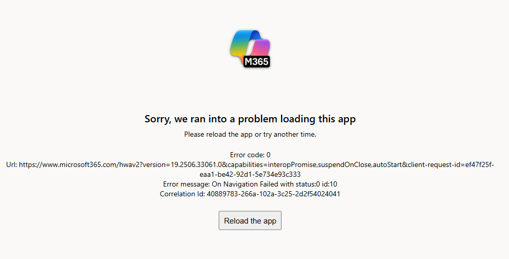The height and width of the screenshot is (259, 509).
Task: Click the Microsoft 365 Copilot logo
Action: pos(250,49)
